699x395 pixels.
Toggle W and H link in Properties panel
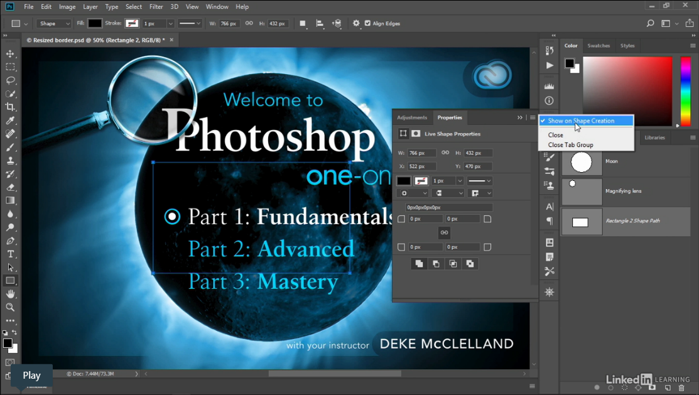[x=445, y=153]
